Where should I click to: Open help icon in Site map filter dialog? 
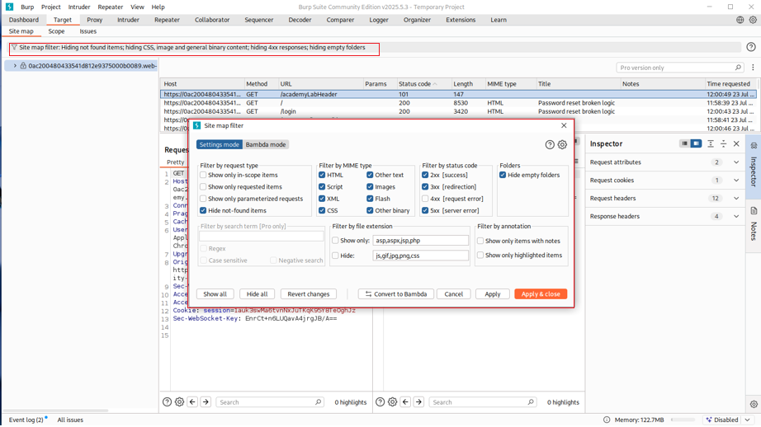[x=550, y=144]
